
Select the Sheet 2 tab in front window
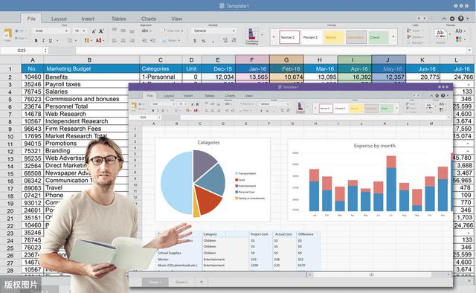(181, 282)
